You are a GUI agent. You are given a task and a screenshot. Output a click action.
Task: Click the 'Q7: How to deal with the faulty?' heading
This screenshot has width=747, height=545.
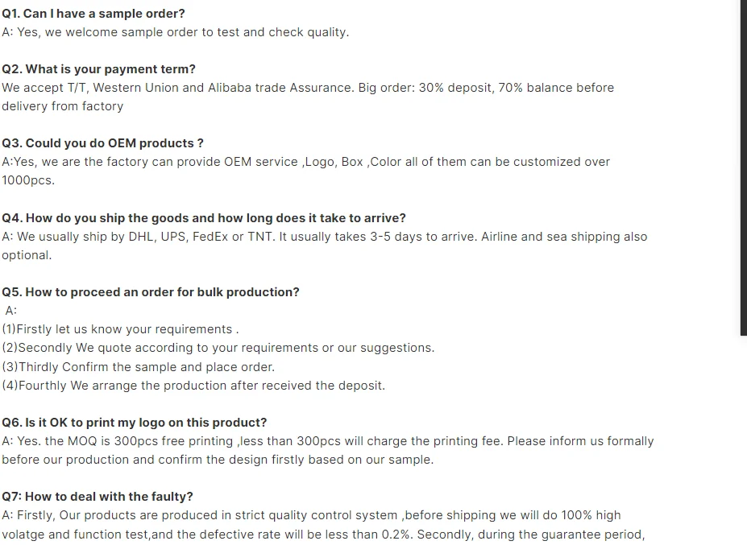[x=98, y=497]
